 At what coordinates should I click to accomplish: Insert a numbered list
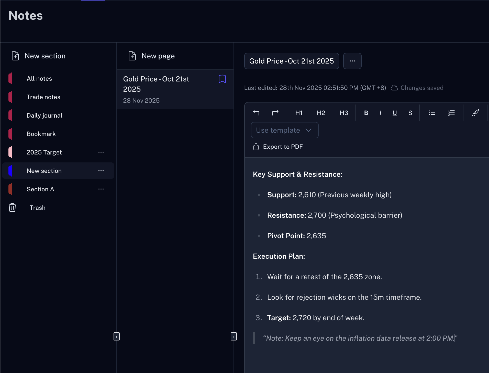click(x=452, y=113)
